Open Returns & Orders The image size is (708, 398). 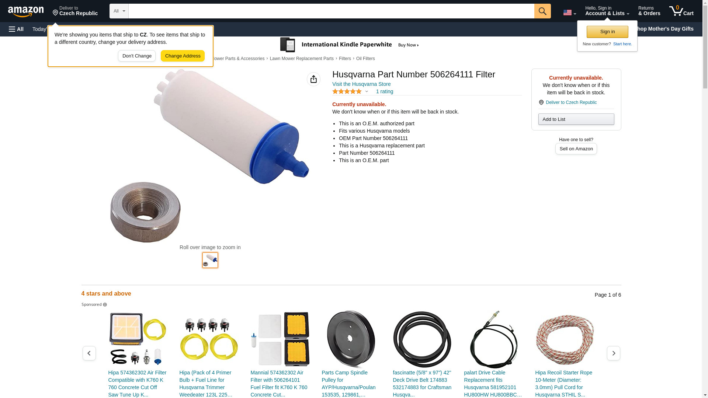(649, 11)
